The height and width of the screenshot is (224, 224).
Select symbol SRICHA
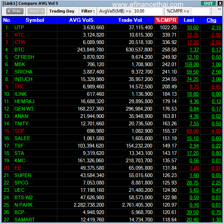(x=23, y=72)
